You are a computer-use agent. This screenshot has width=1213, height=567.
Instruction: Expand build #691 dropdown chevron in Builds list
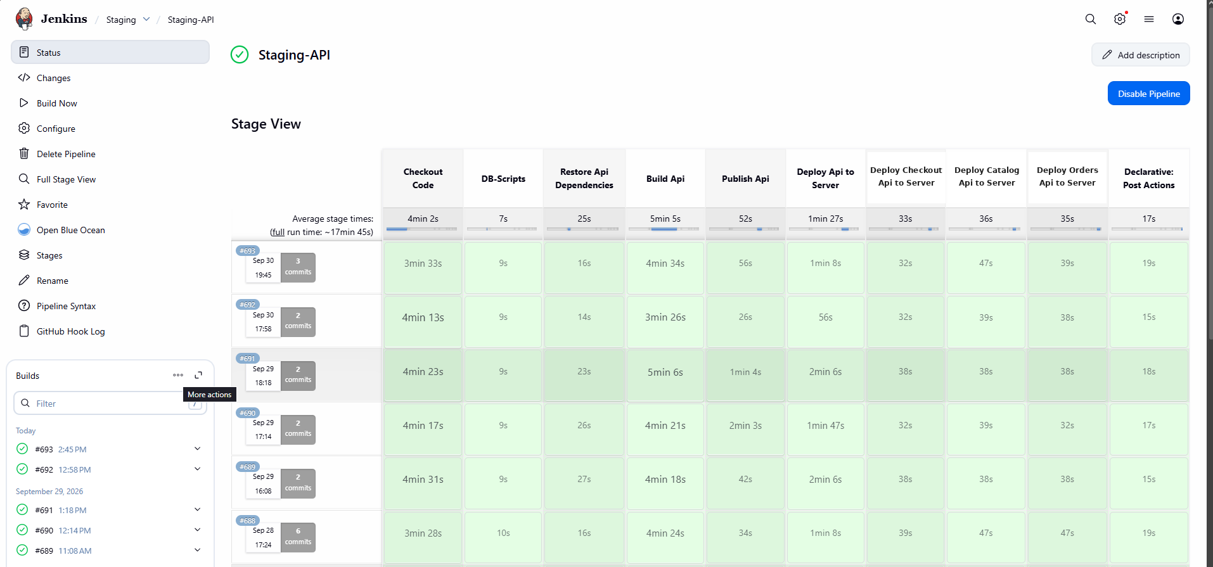click(x=197, y=509)
